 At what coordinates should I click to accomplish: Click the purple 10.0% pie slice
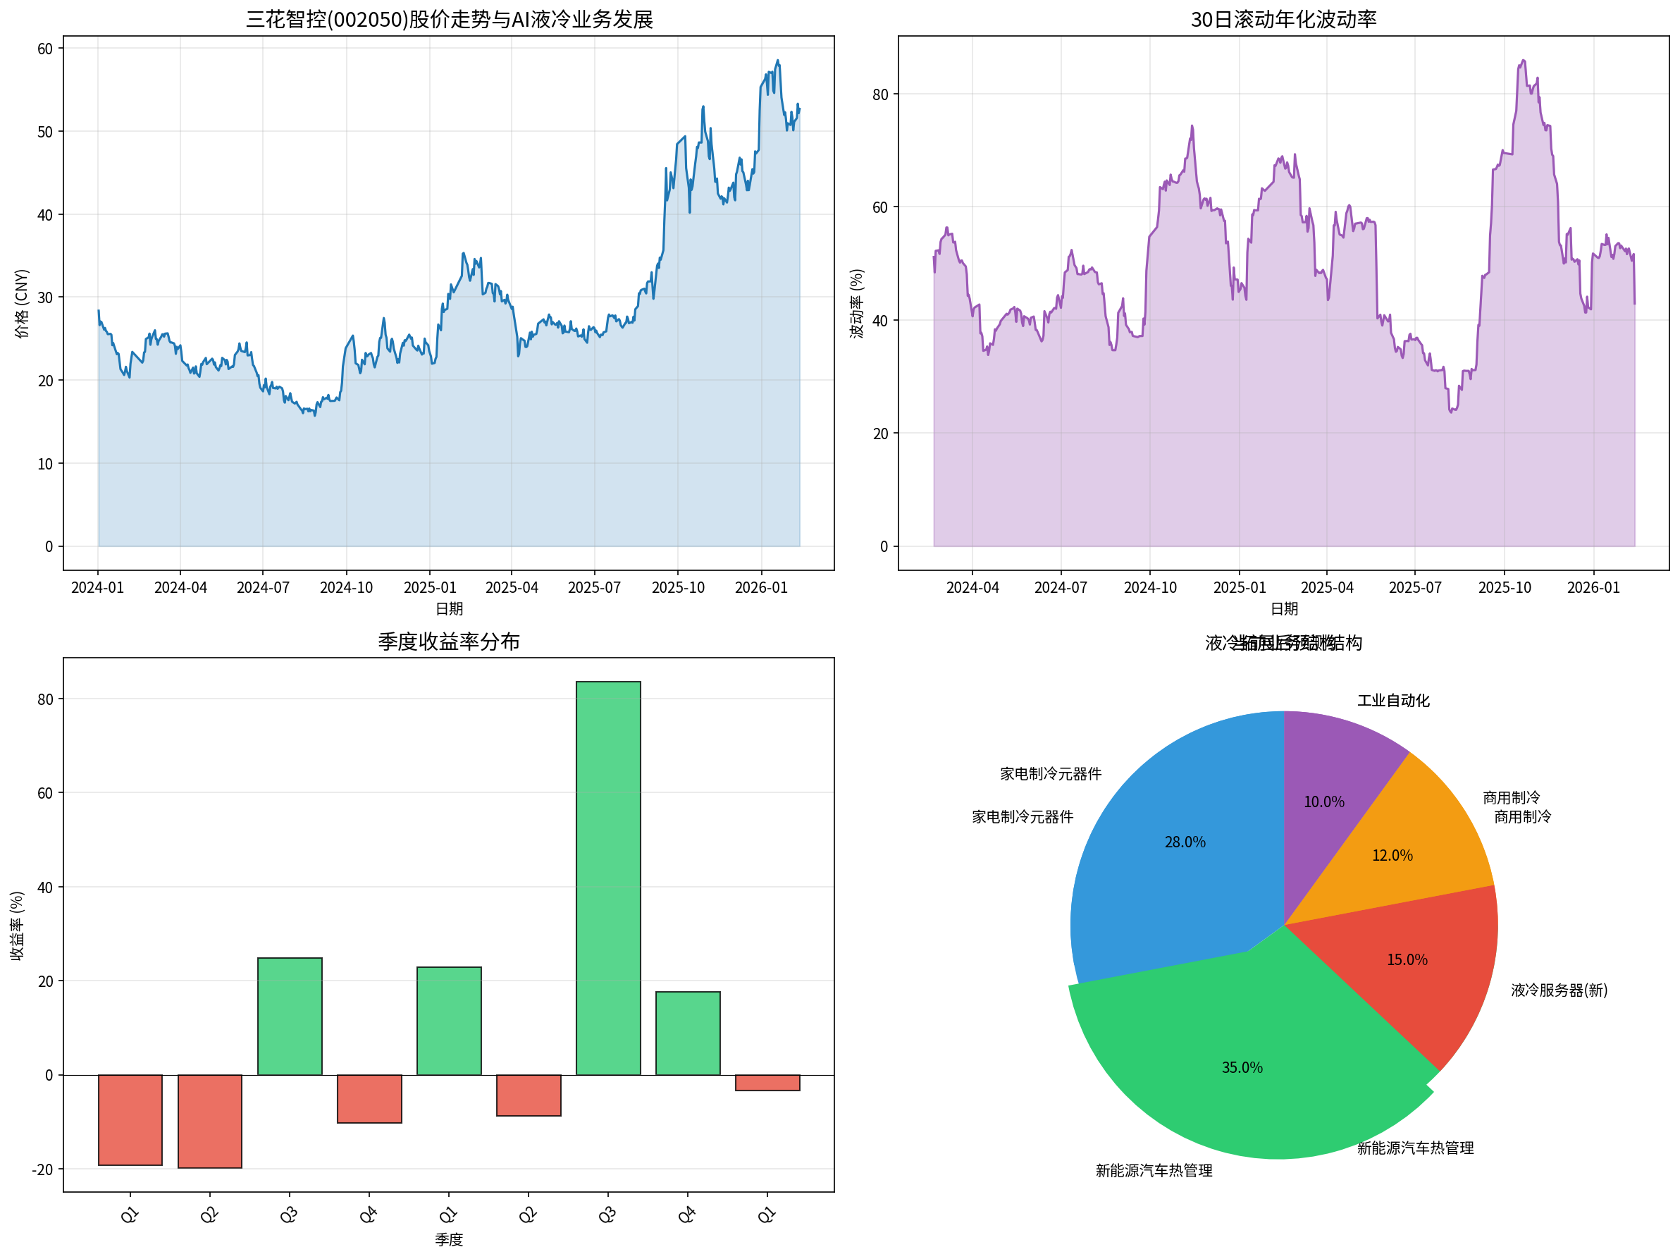[1324, 802]
